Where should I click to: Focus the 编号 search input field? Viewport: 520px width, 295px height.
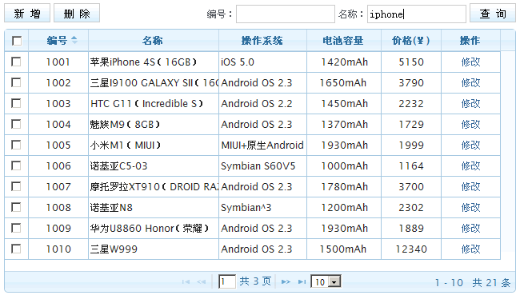click(286, 14)
